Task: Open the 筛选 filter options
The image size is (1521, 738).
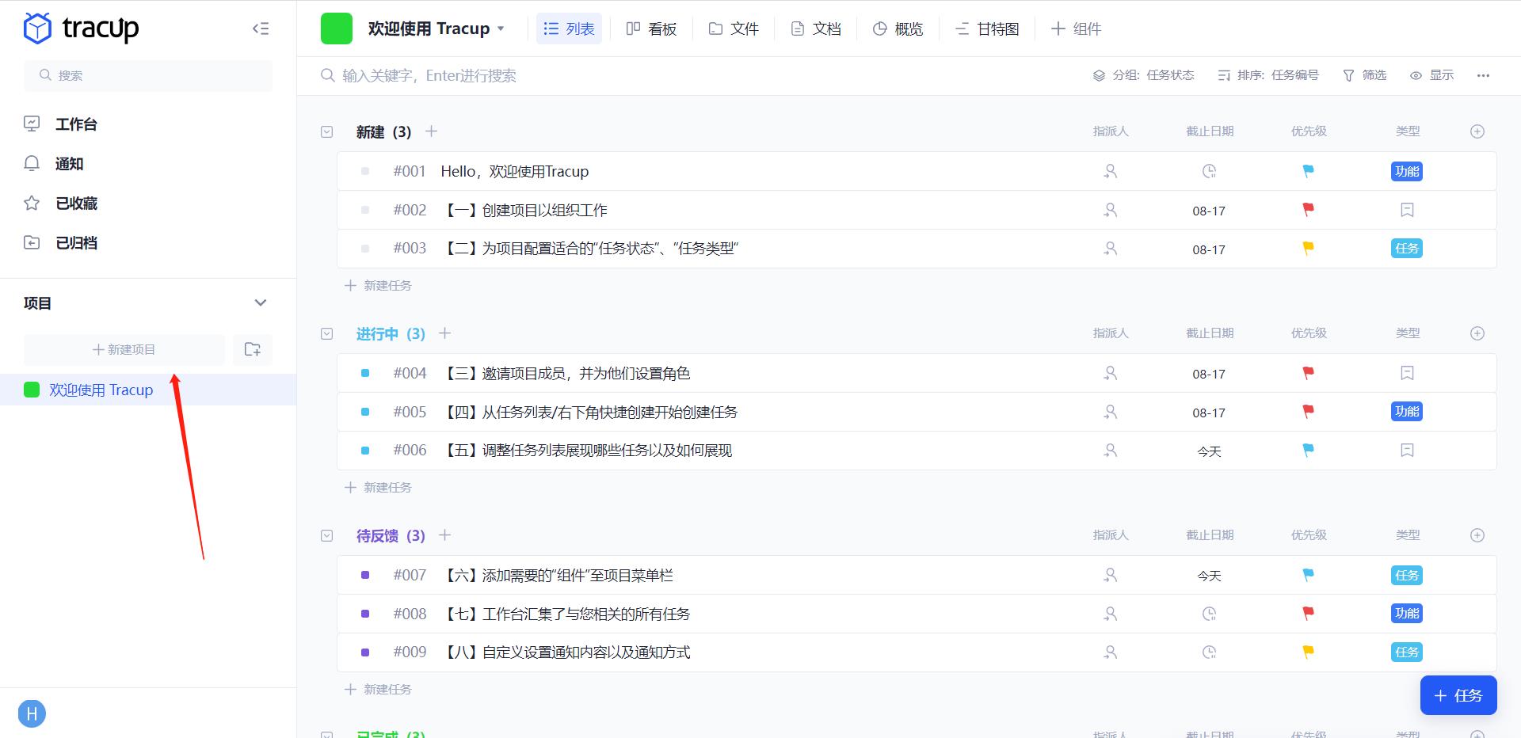Action: [x=1365, y=75]
